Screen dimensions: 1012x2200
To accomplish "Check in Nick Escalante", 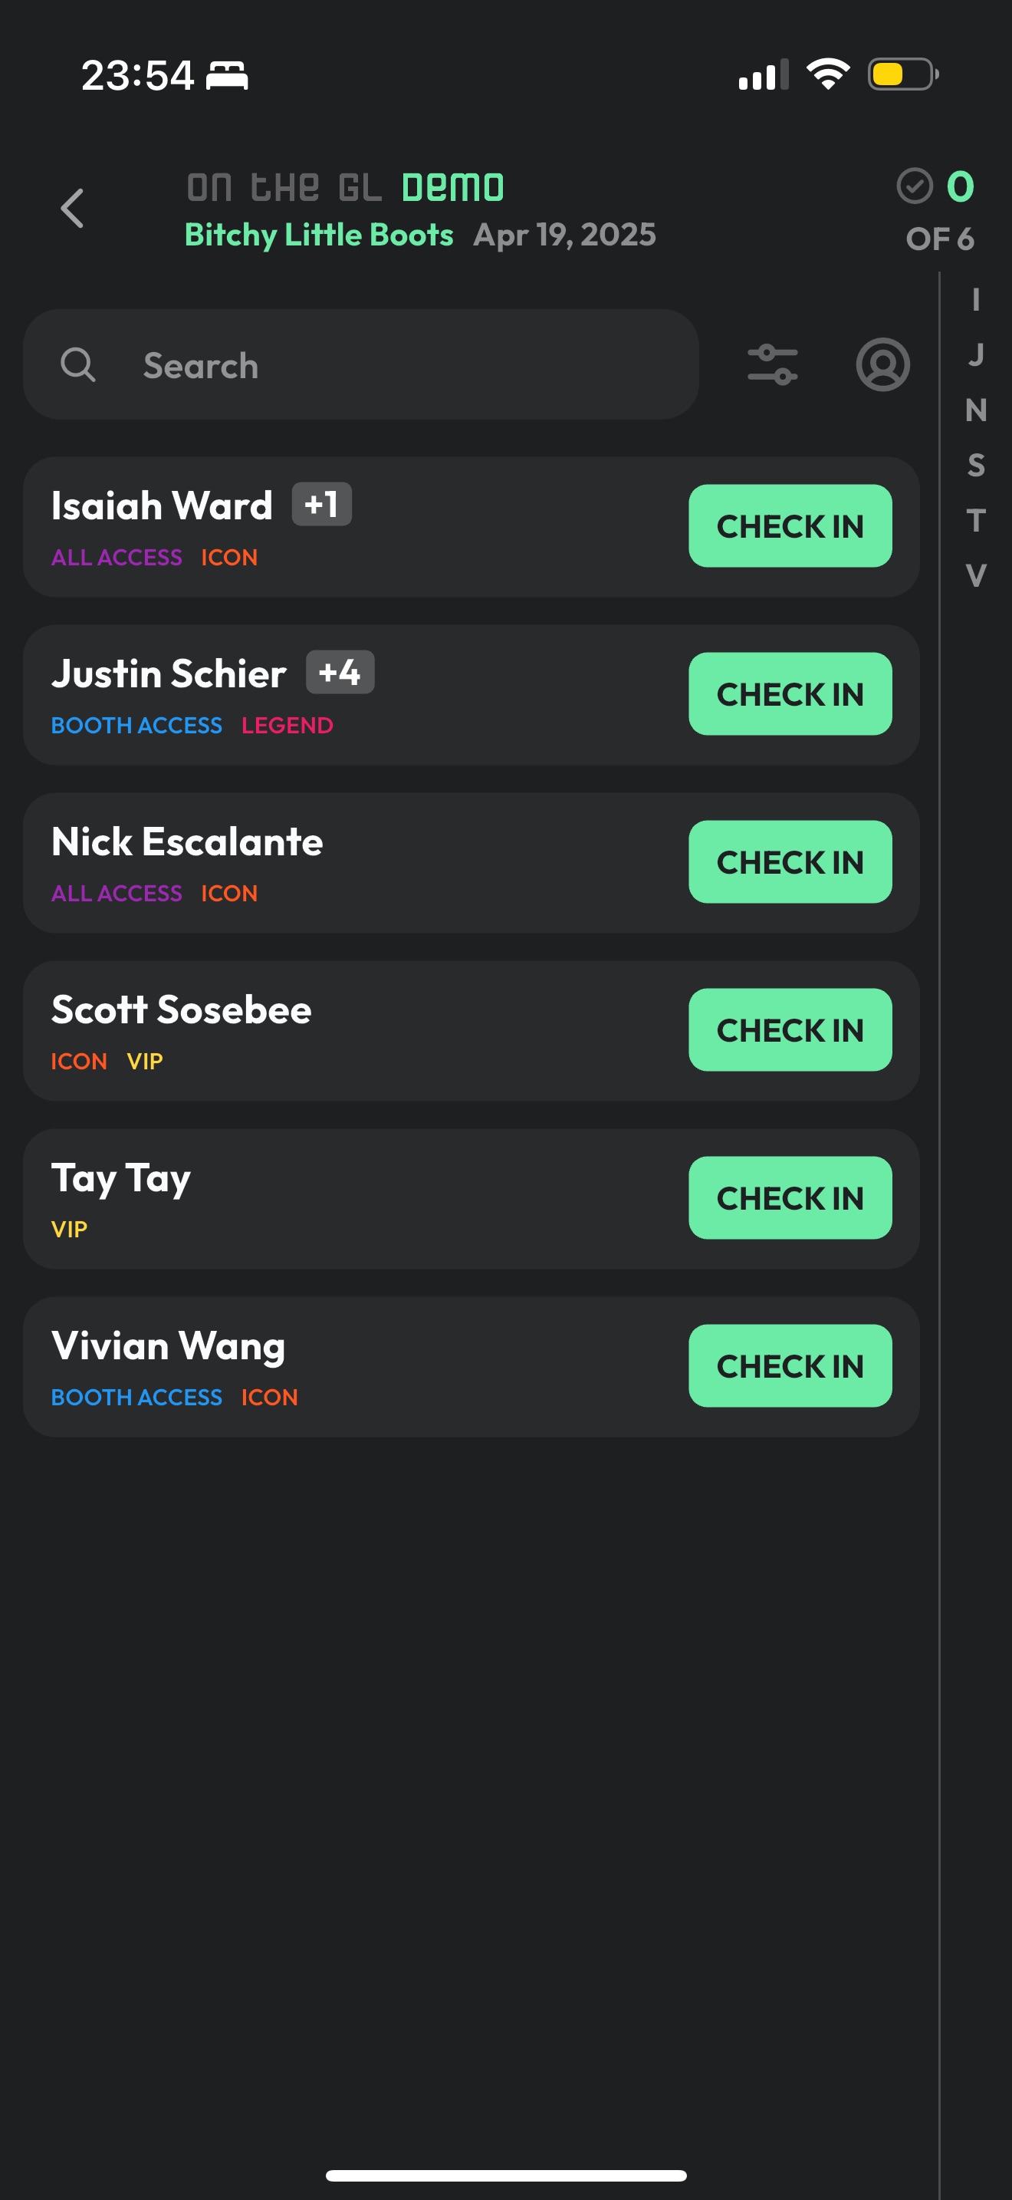I will pyautogui.click(x=790, y=861).
